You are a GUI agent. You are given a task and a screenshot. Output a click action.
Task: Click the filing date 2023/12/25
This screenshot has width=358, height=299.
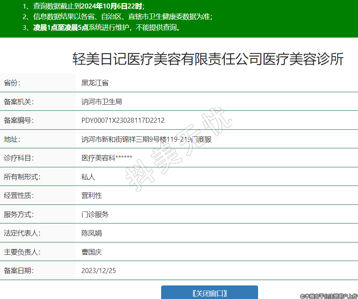98,271
